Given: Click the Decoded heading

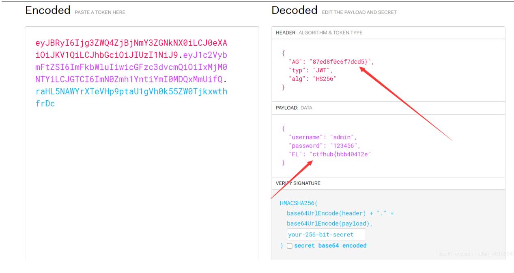Looking at the screenshot, I should pyautogui.click(x=295, y=10).
